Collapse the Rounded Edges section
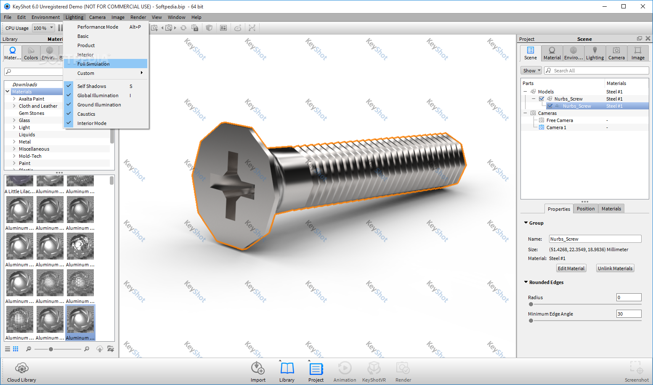 (526, 282)
